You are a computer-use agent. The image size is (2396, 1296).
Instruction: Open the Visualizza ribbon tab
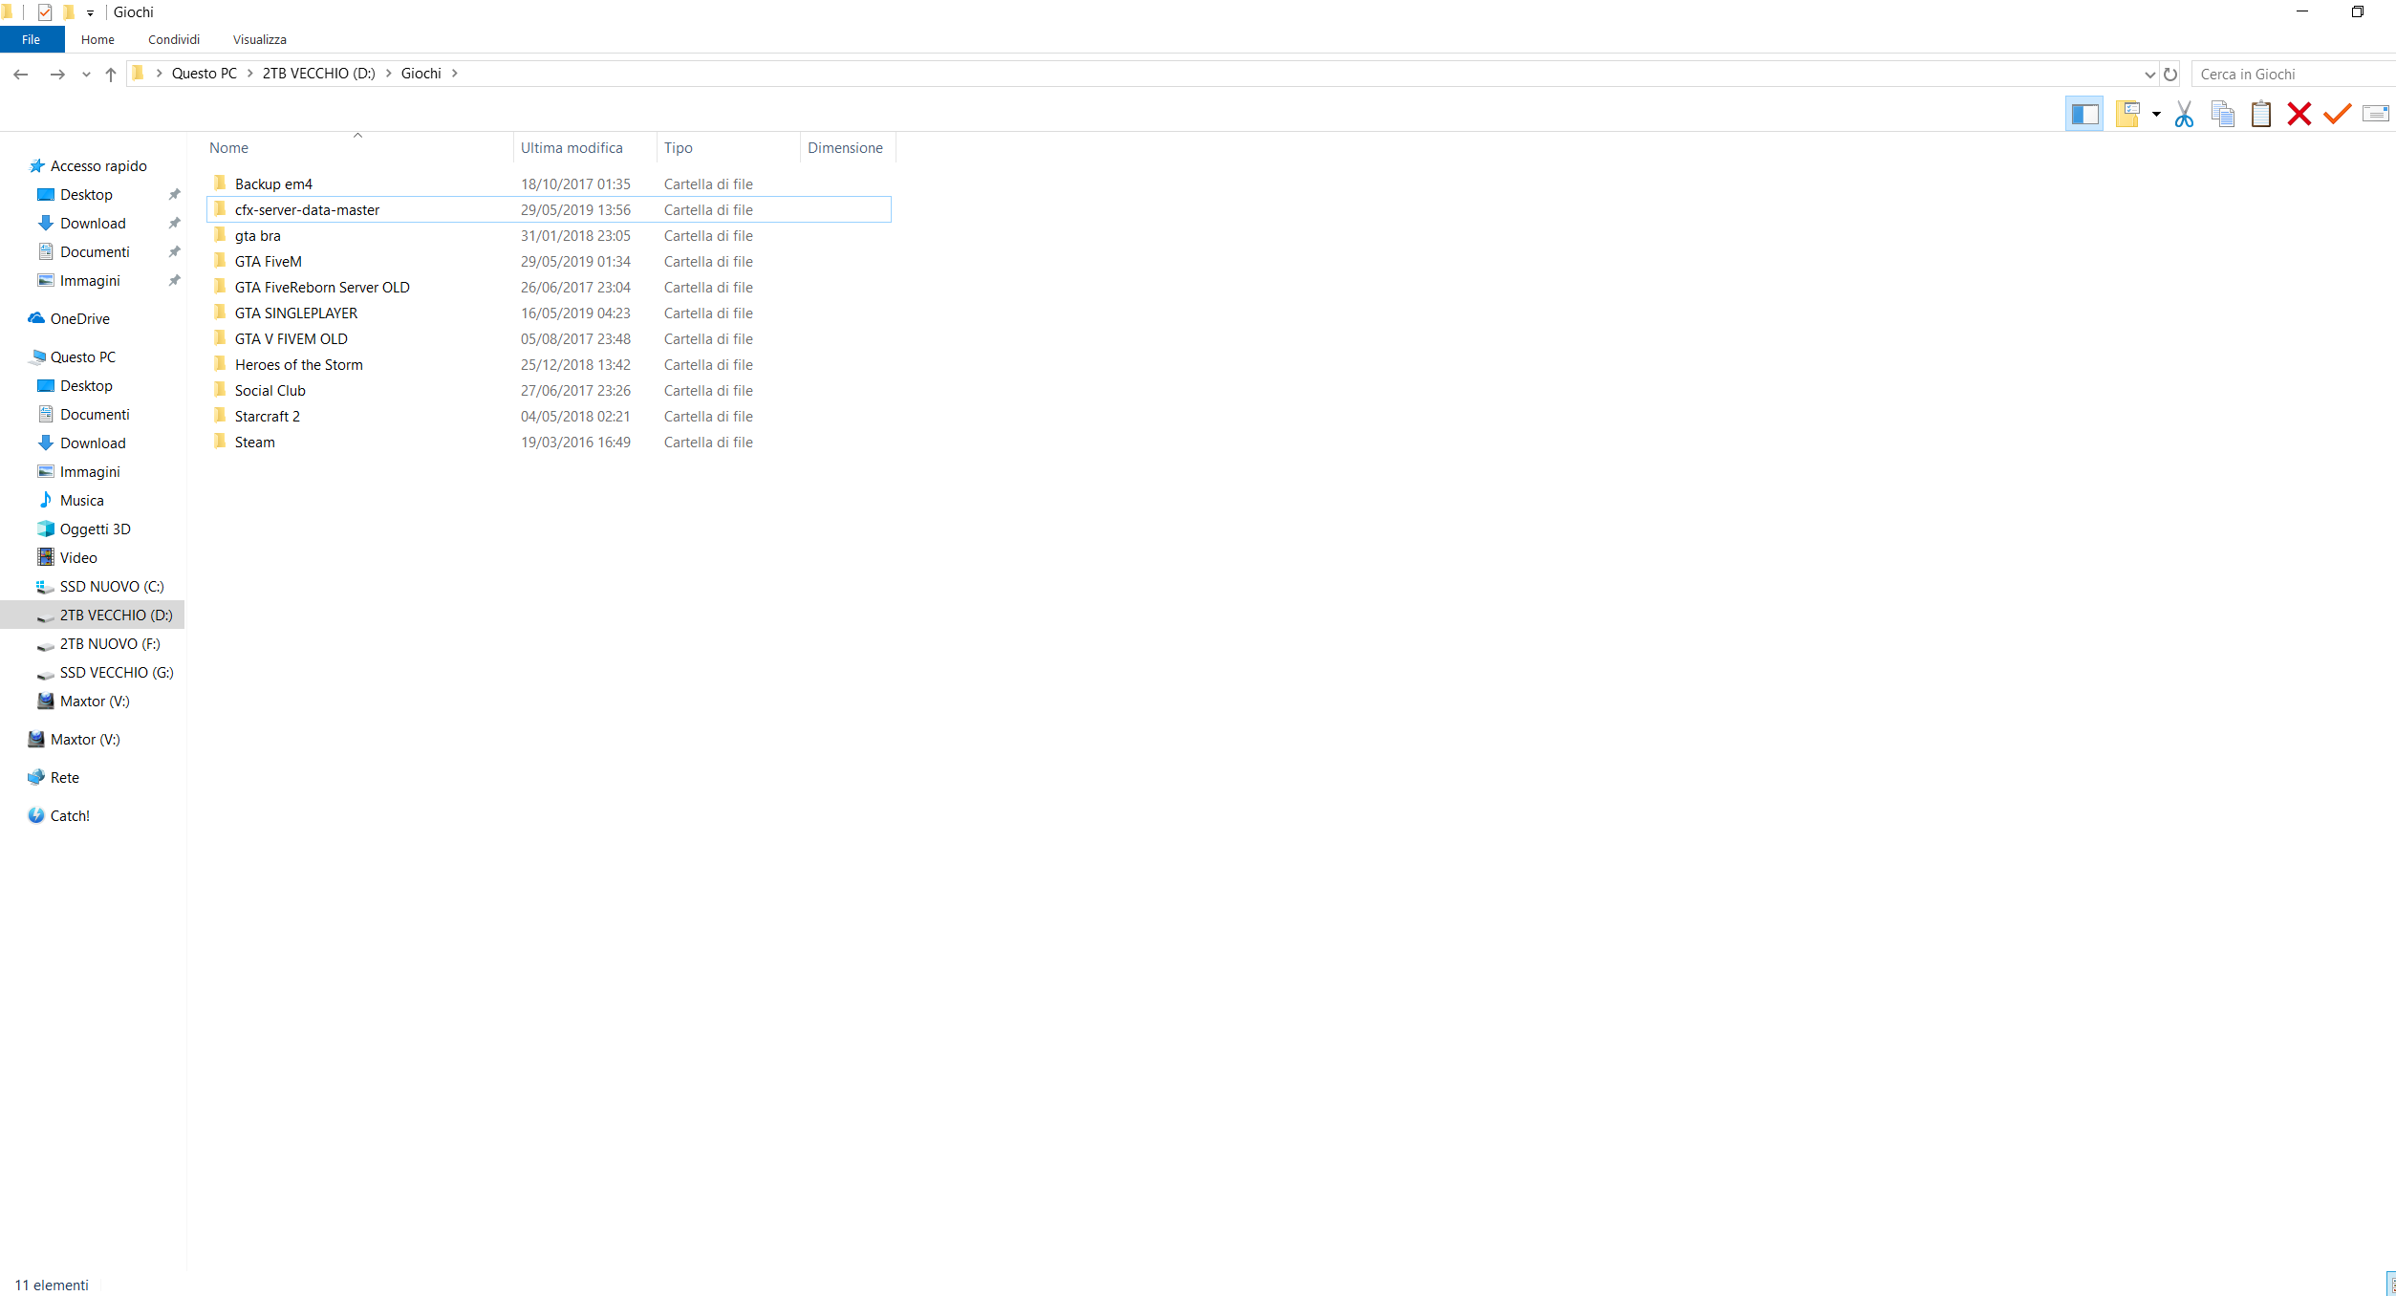(259, 40)
